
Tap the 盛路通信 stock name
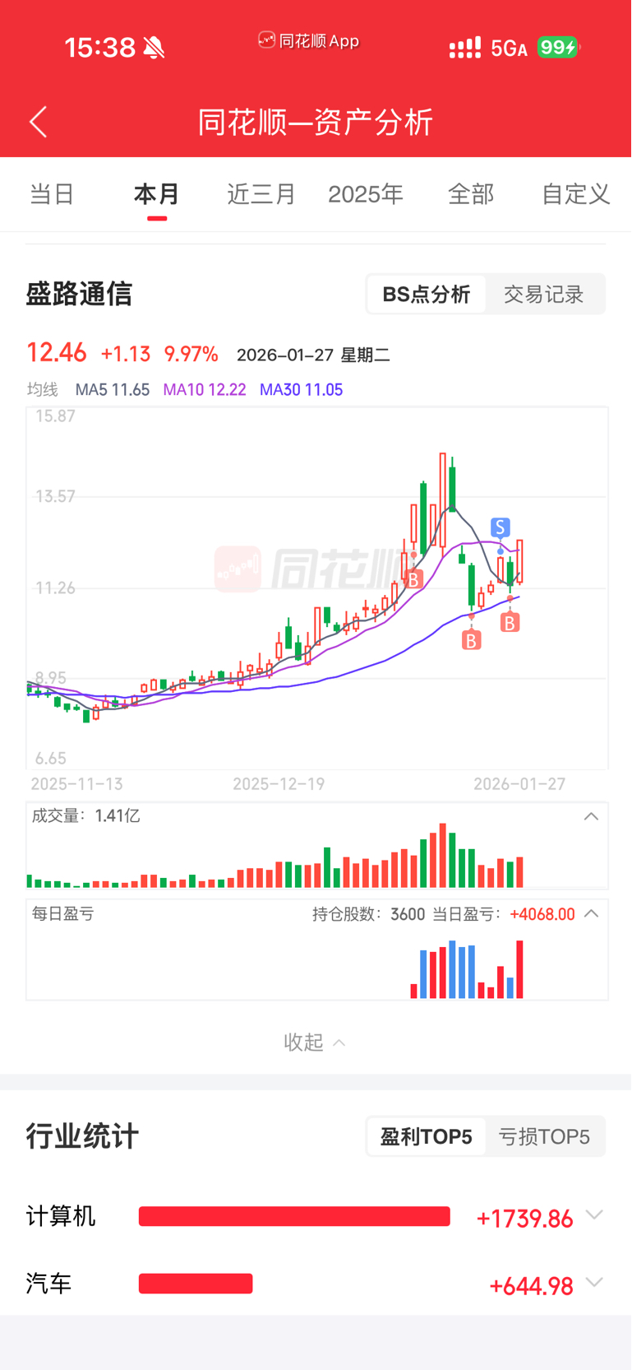pos(79,294)
